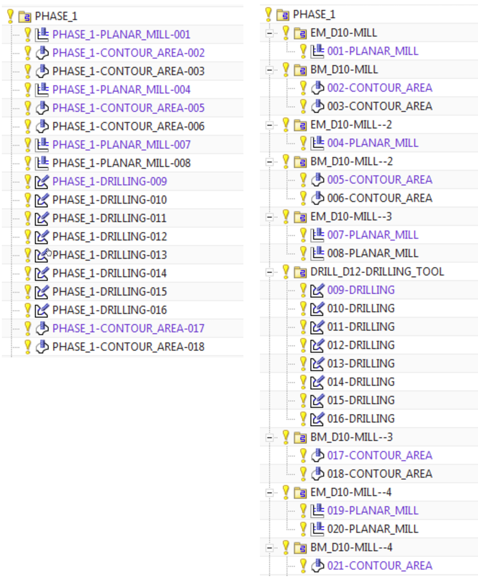Viewport: 478px width, 583px height.
Task: Collapse the BM_D10-MILL--2 group
Action: [x=269, y=162]
